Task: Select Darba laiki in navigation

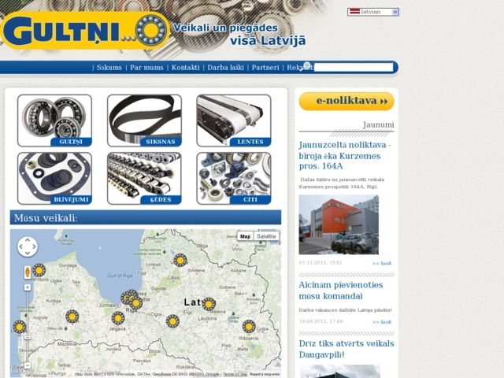Action: [x=225, y=68]
